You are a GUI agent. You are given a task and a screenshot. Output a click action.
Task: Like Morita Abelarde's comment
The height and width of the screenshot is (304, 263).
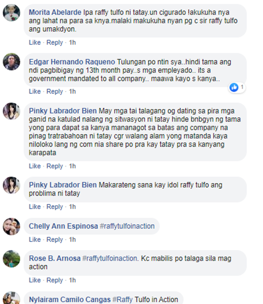(x=35, y=42)
